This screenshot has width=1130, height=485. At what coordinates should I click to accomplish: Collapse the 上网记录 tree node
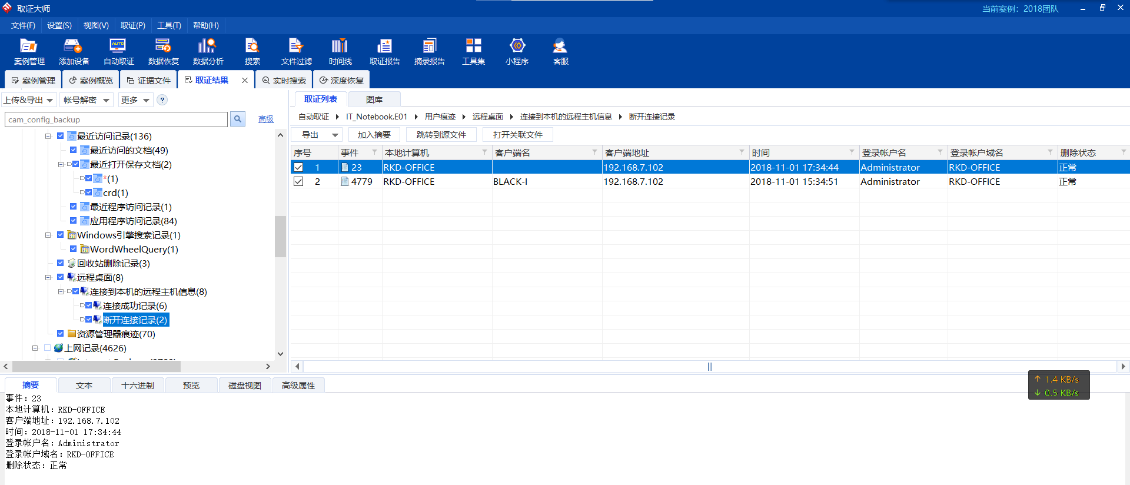coord(35,348)
